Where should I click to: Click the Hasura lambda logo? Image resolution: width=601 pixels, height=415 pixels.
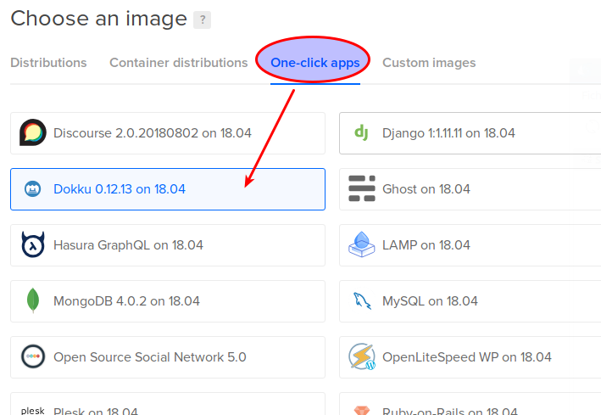[33, 244]
